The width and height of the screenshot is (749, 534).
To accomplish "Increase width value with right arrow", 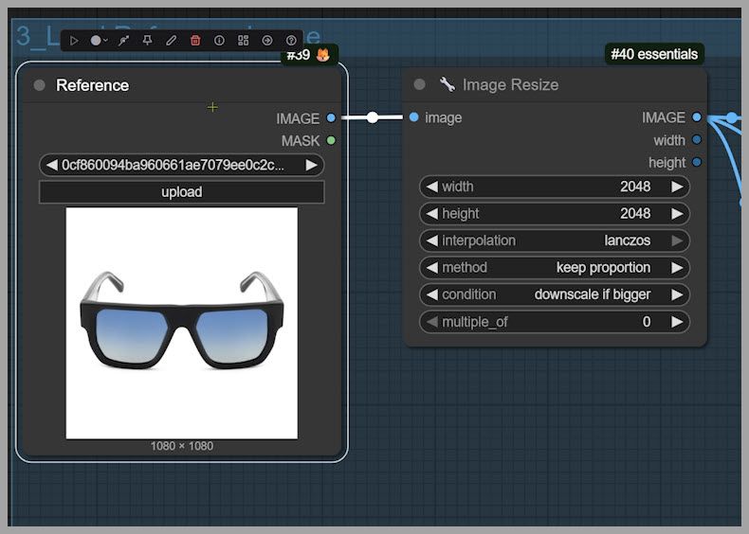I will point(677,187).
